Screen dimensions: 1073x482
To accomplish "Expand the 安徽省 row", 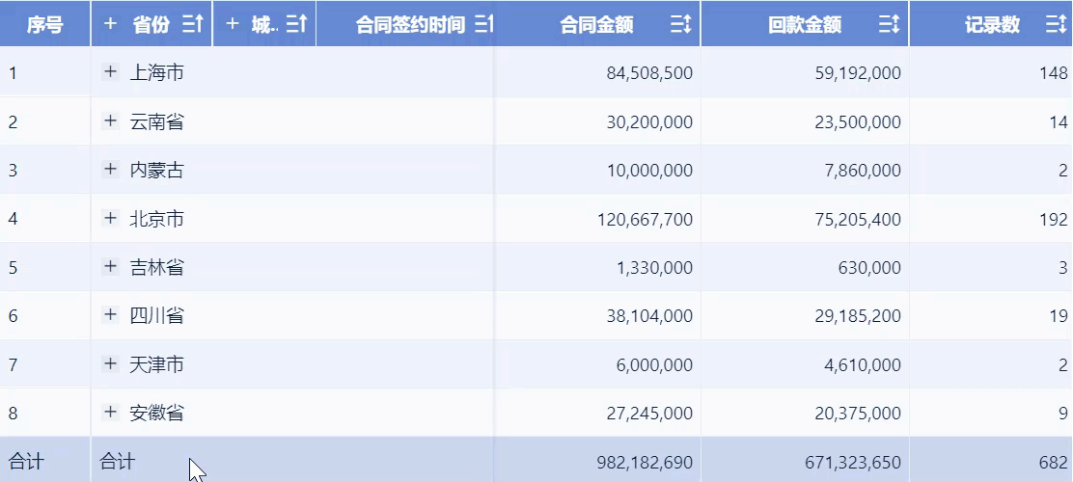I will pos(110,413).
